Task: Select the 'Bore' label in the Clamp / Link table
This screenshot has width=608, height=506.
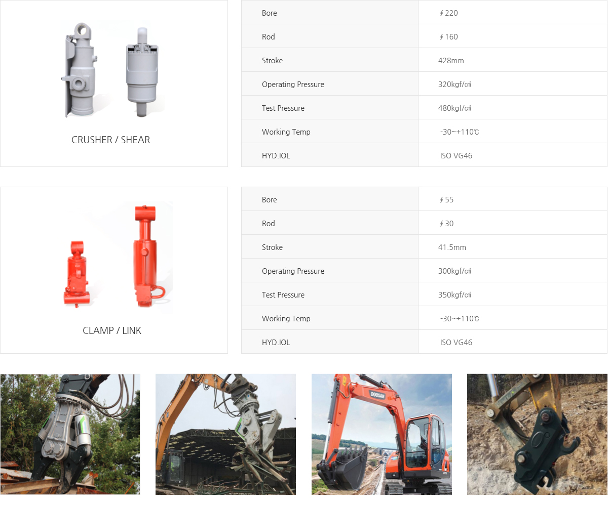Action: coord(270,199)
